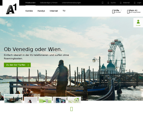
Task: Click the Suche search icon
Action: click(x=108, y=3)
